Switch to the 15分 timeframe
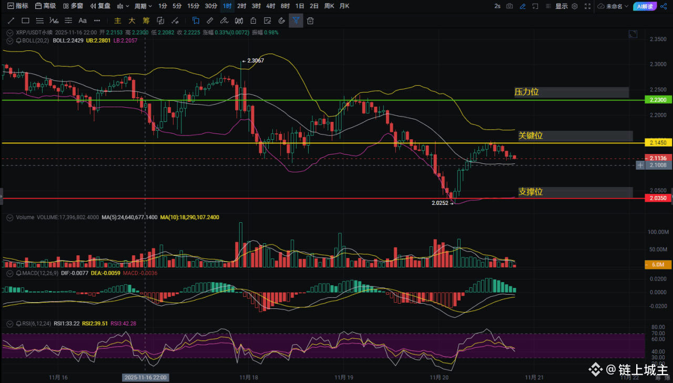Image resolution: width=673 pixels, height=383 pixels. (x=193, y=6)
